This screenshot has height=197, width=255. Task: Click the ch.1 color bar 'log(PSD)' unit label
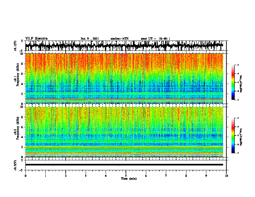point(241,84)
